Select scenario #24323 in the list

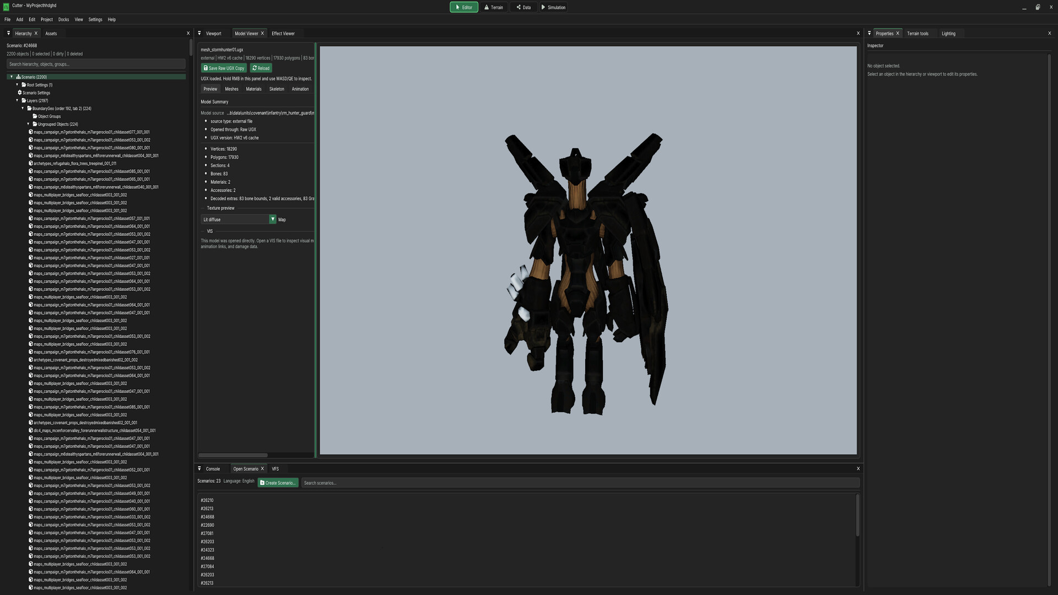coord(207,550)
